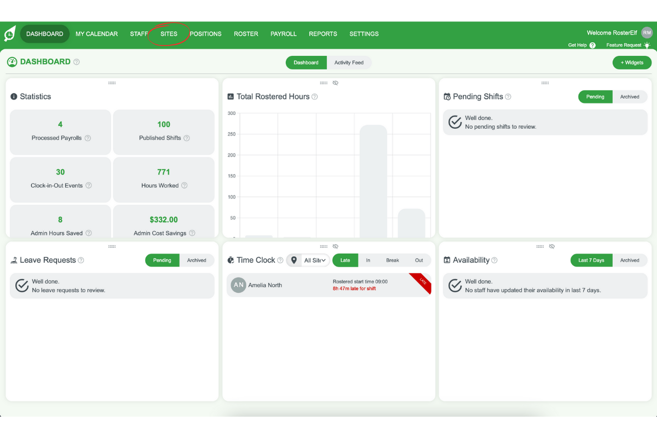Click the + Widgets button
The height and width of the screenshot is (438, 657).
pyautogui.click(x=632, y=62)
